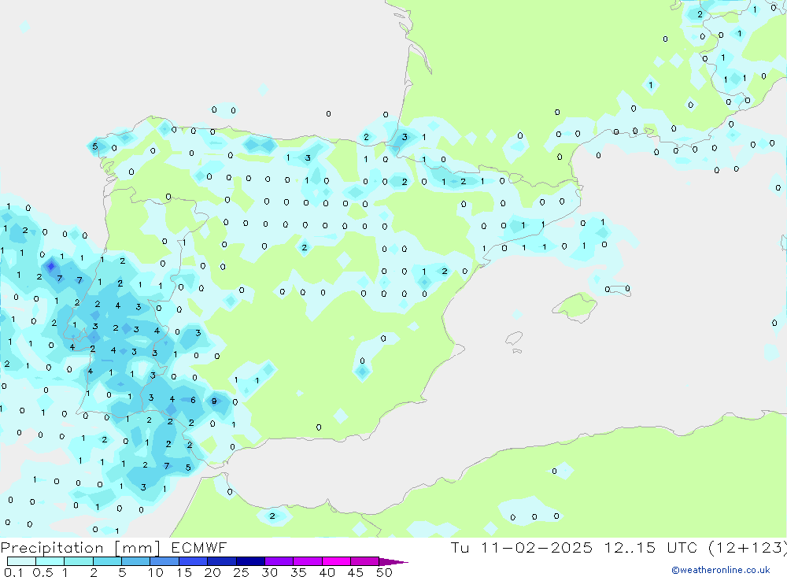The image size is (787, 577).
Task: Click the 0.1–0.5 mm legend color box
Action: click(21, 561)
